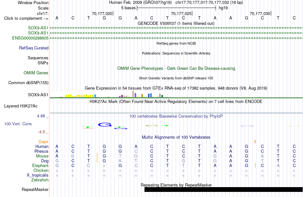Screen dimensions: 303x197
Task: Click the black RepeatMasker repeat element bar
Action: click(x=224, y=189)
